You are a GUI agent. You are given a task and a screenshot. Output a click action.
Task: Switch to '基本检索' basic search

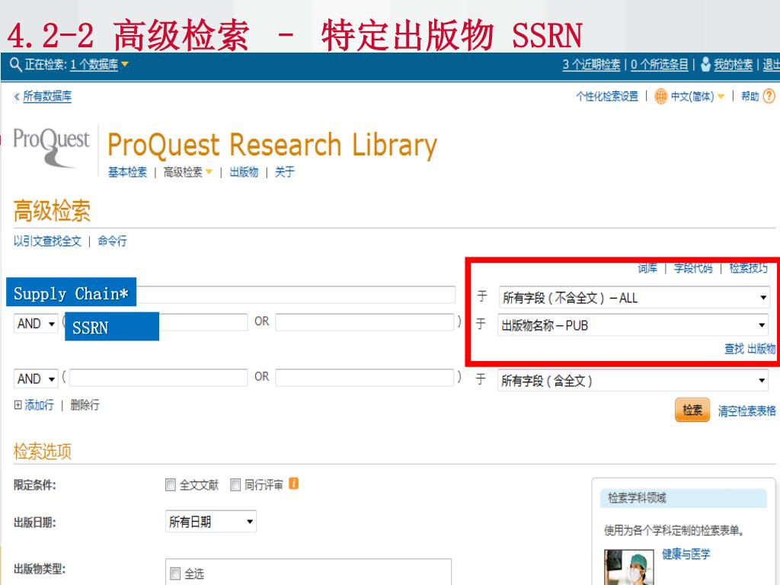127,172
